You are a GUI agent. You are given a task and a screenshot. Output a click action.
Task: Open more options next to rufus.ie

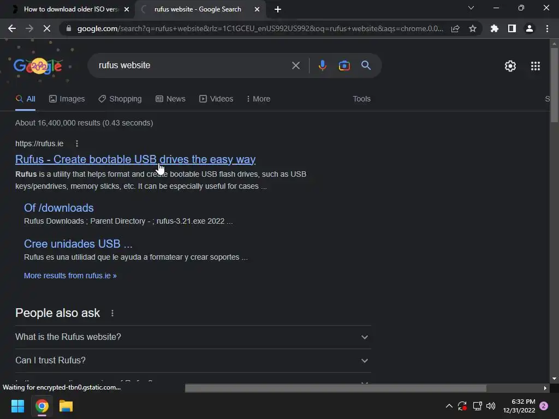(x=77, y=143)
